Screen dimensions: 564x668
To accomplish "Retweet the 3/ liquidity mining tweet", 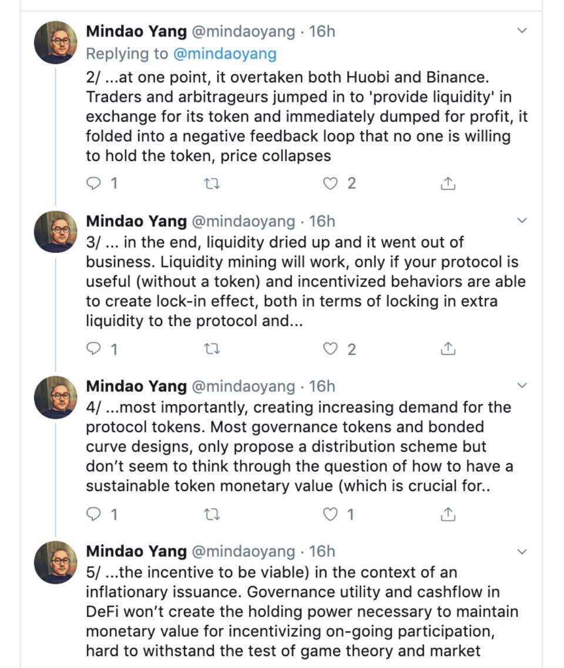I will click(x=212, y=349).
